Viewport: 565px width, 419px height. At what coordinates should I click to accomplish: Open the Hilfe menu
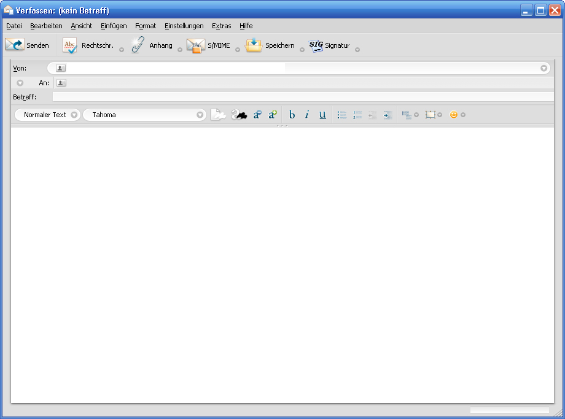coord(246,26)
